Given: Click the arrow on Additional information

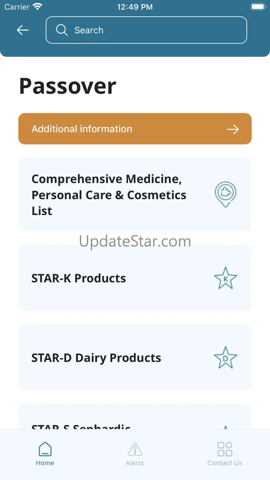Looking at the screenshot, I should click(x=233, y=129).
